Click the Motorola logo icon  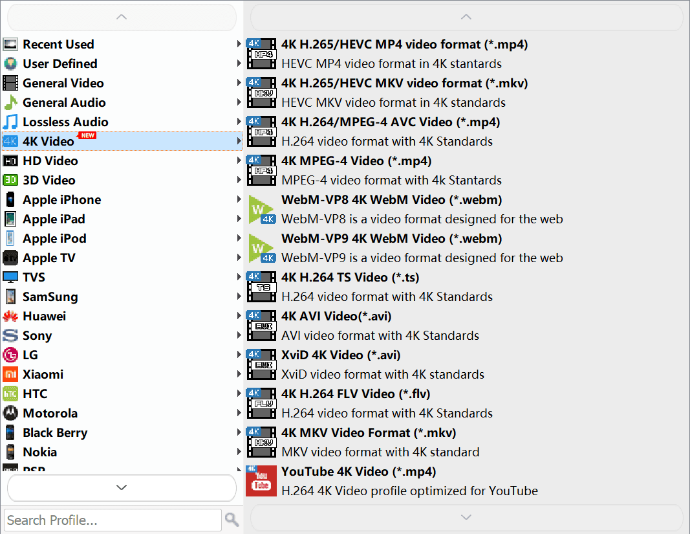10,413
